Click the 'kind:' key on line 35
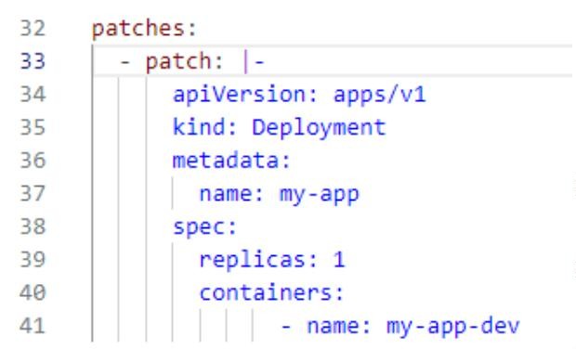The image size is (576, 349). coord(204,127)
